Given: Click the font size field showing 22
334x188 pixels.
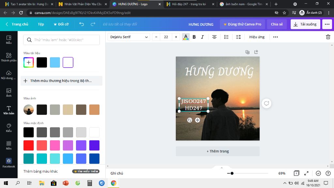Looking at the screenshot, I should [x=166, y=37].
